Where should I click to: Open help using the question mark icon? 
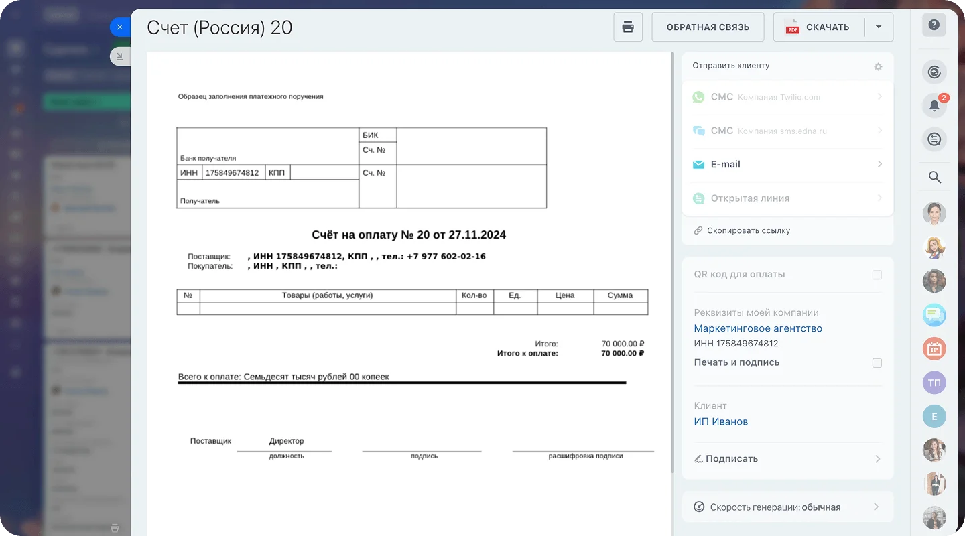coord(934,25)
